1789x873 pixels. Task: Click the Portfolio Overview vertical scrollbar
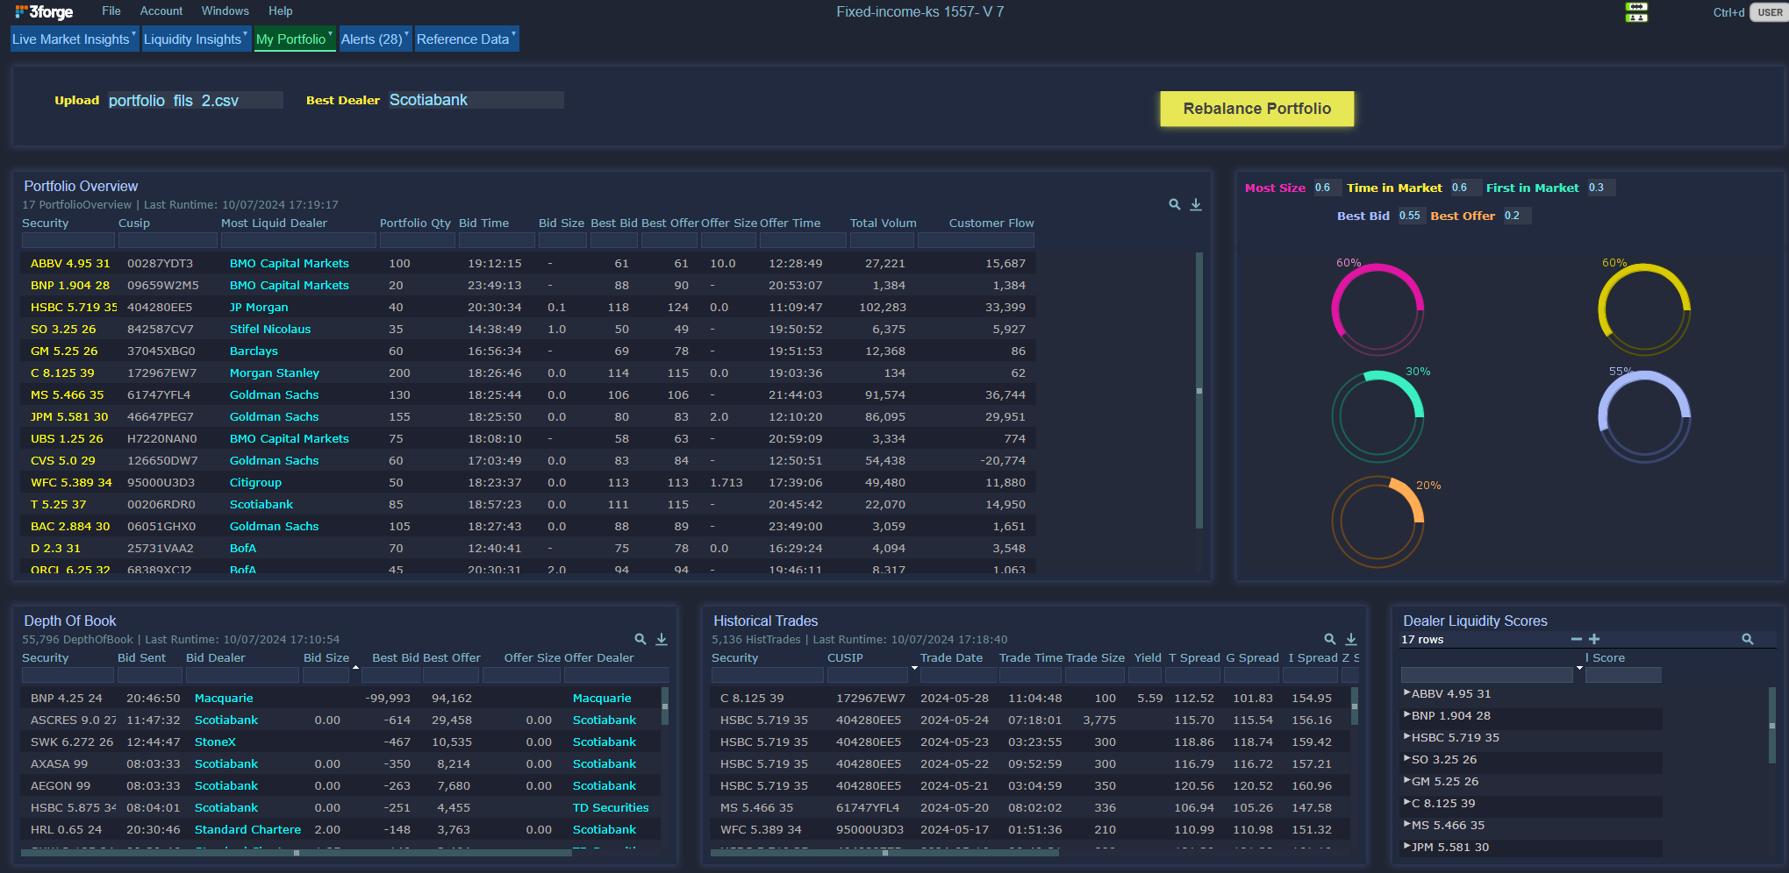click(1199, 390)
